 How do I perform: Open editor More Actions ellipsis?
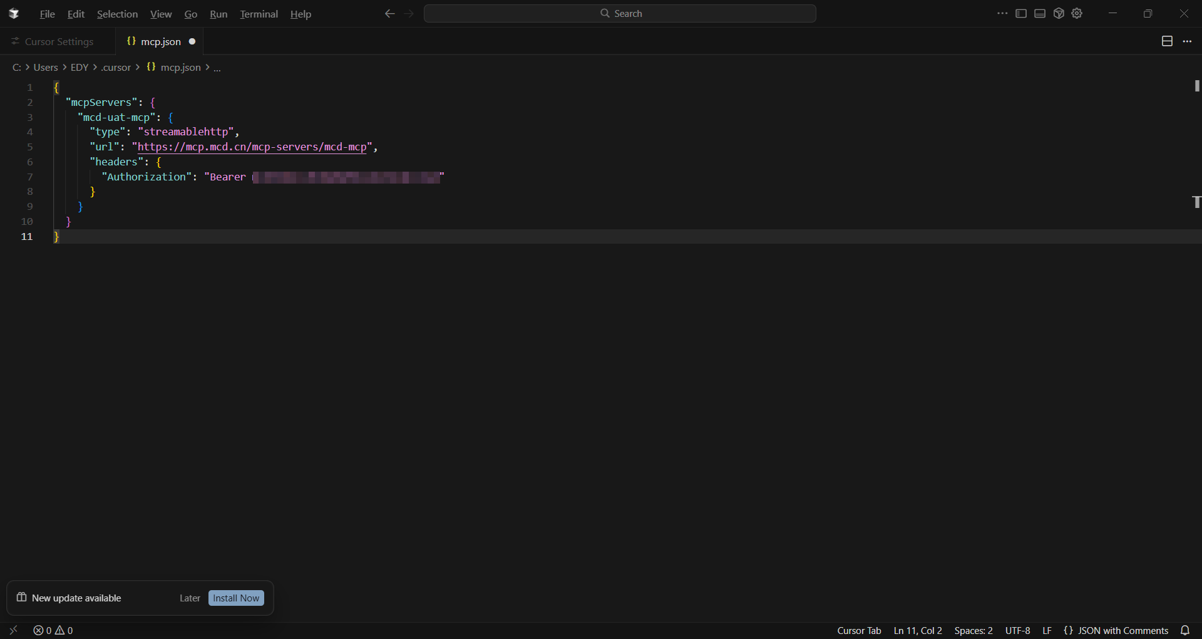point(1187,41)
